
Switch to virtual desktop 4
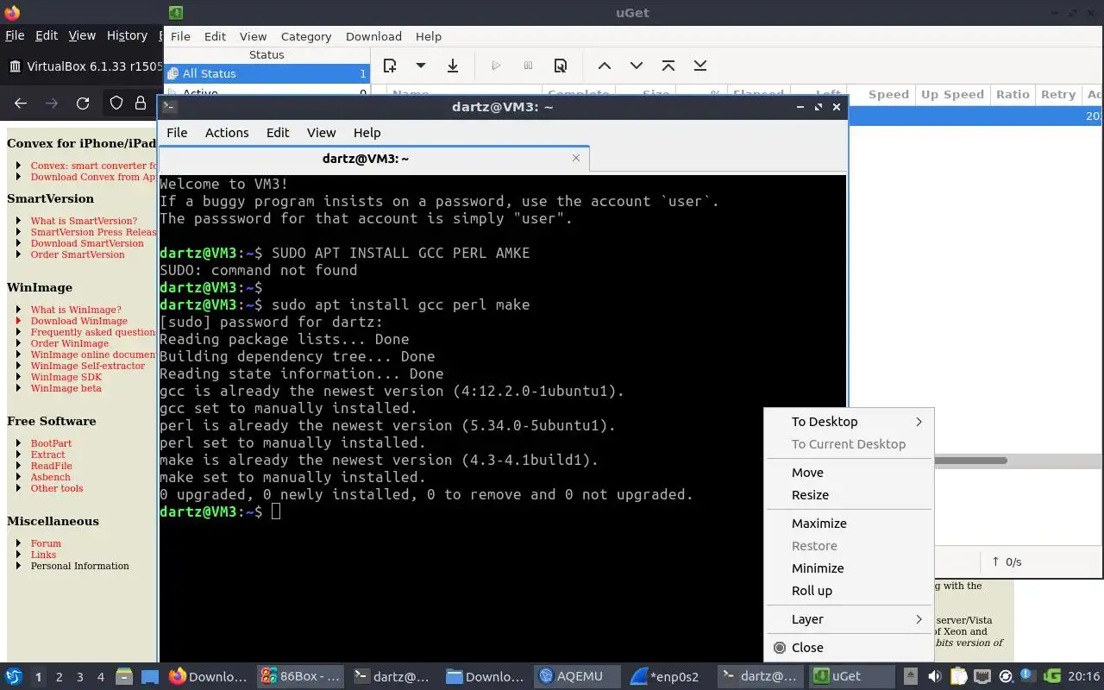coord(100,677)
